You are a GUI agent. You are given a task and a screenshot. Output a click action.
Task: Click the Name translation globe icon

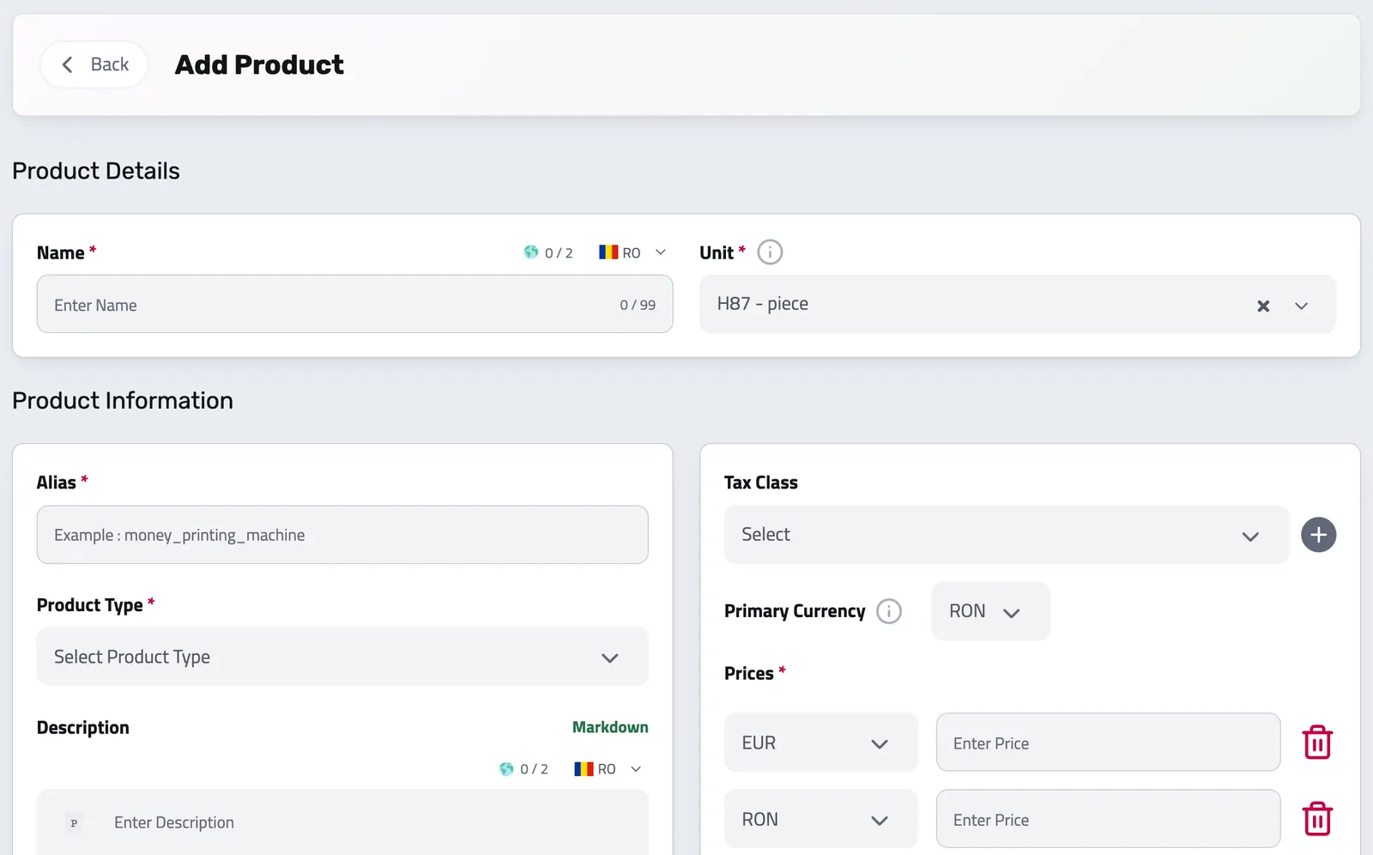pos(531,252)
